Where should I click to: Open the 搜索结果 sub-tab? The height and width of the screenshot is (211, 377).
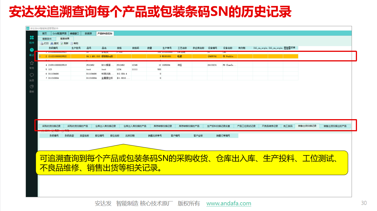[65, 39]
